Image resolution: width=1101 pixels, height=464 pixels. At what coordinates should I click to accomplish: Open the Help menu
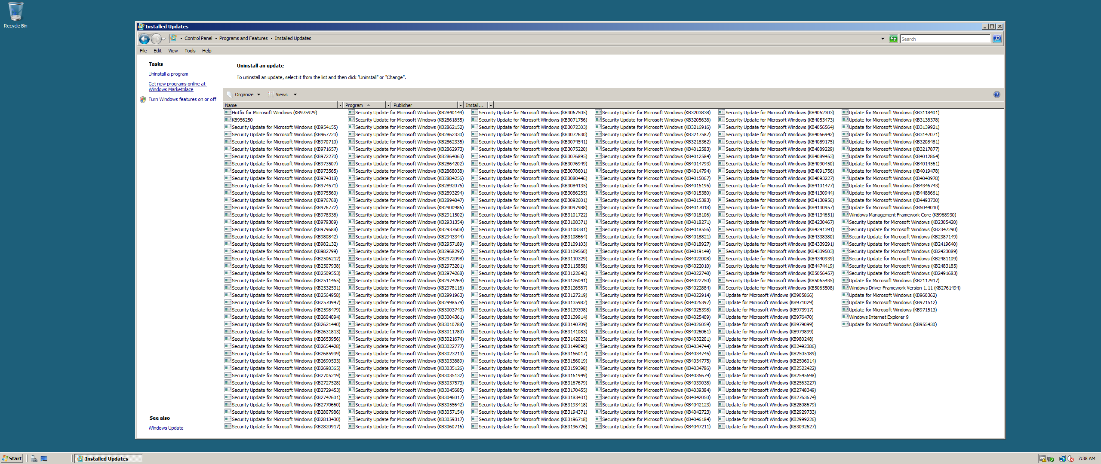[207, 51]
